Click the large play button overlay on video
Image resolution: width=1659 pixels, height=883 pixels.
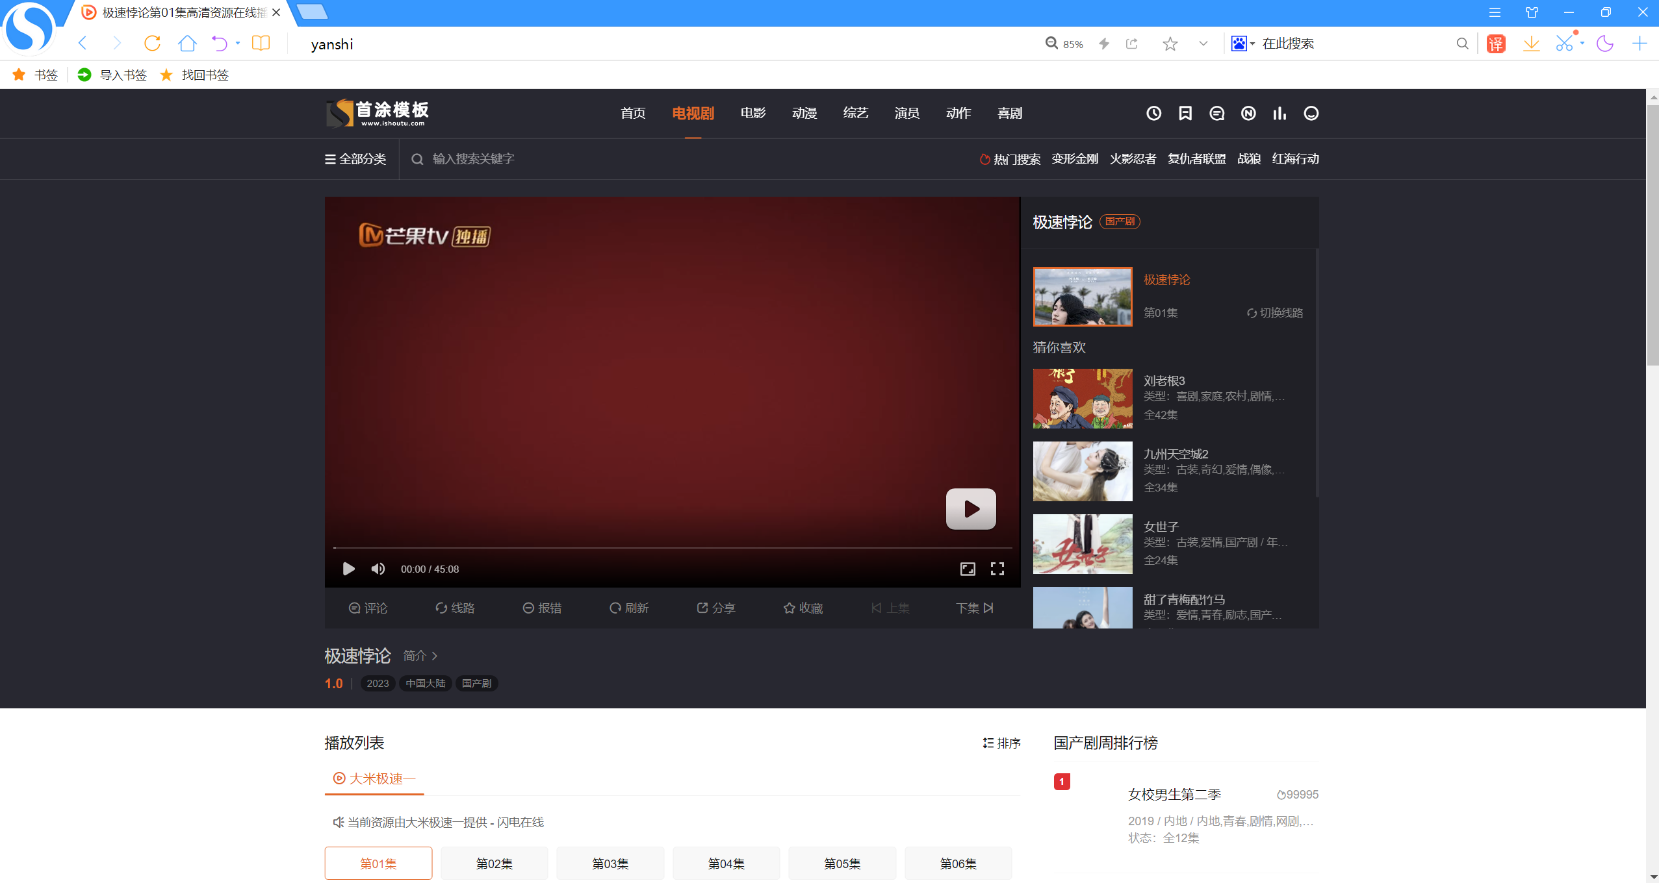[x=970, y=508]
